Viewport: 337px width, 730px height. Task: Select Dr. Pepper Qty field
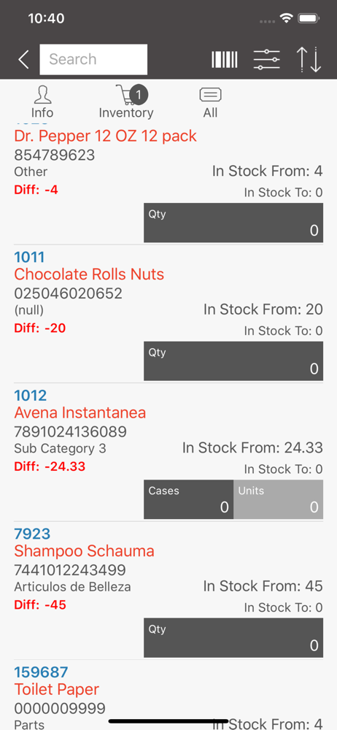coord(233,223)
